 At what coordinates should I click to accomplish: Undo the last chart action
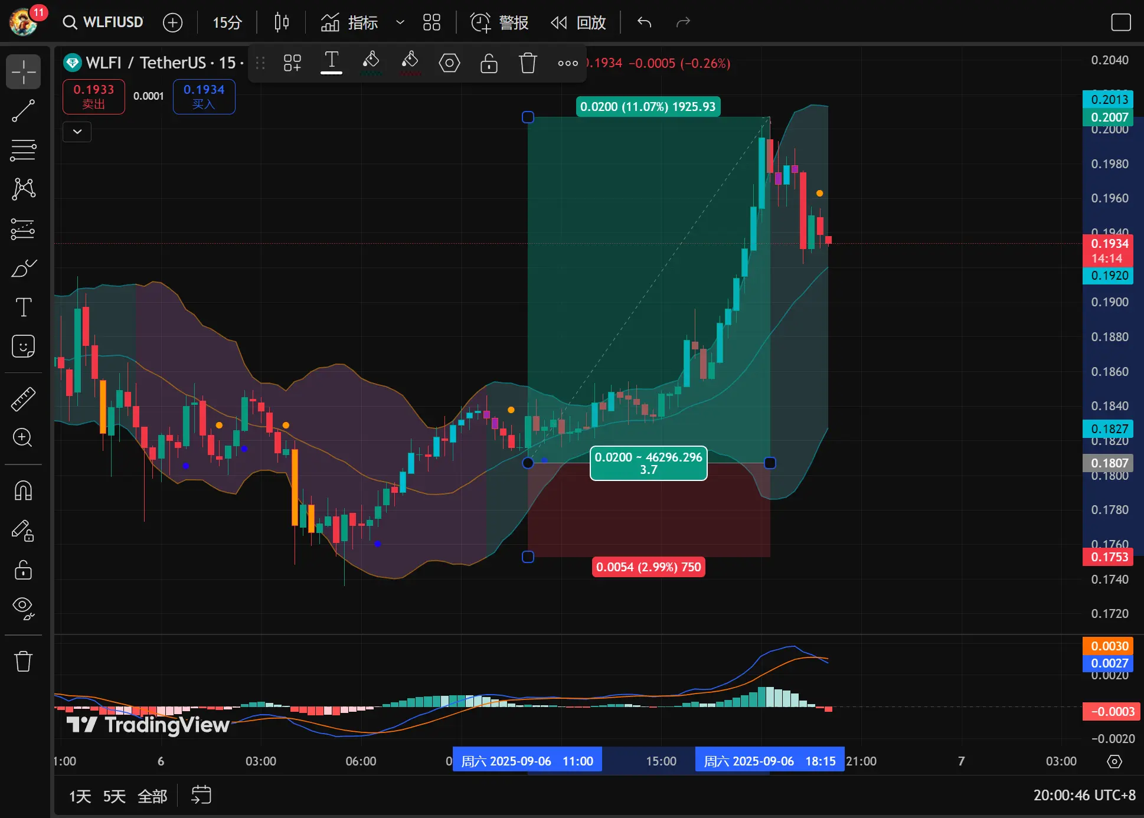644,22
